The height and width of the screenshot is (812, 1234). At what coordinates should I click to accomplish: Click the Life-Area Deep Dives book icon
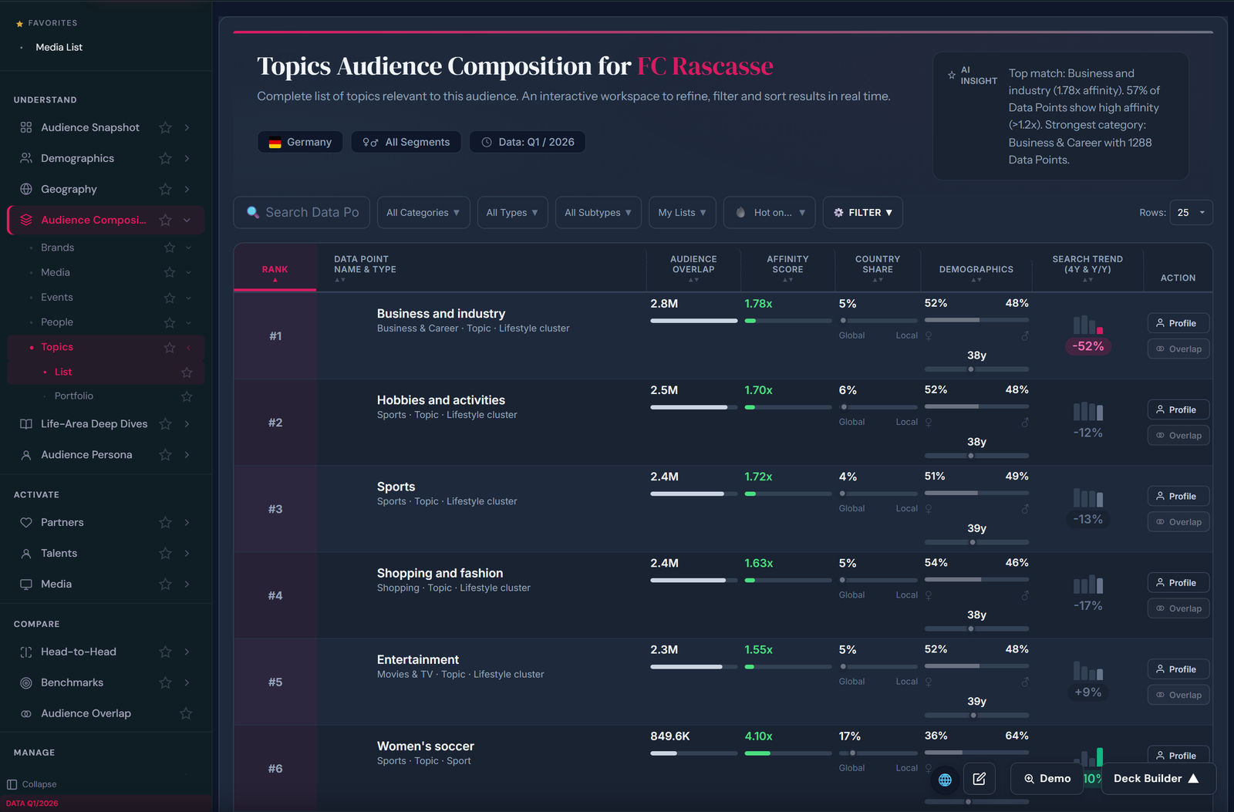click(26, 424)
